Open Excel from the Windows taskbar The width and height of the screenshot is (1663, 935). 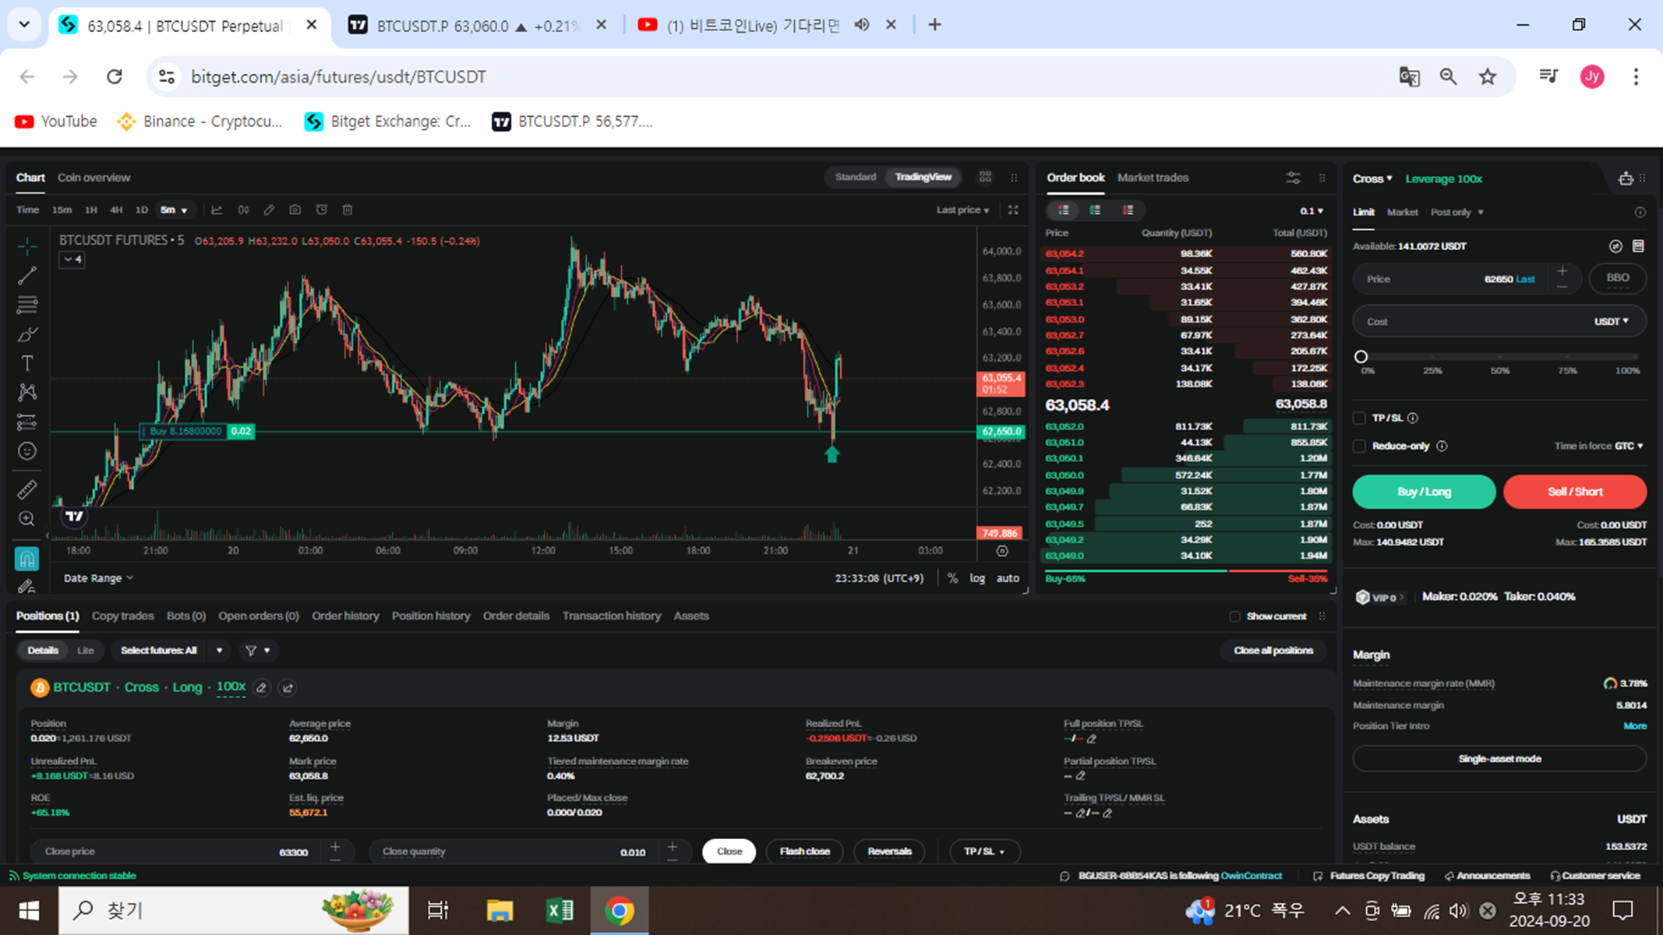click(560, 910)
